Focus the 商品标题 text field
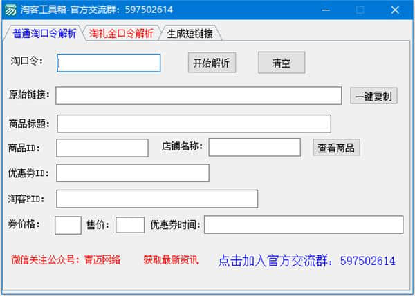Viewport: 415px width, 296px height. tap(194, 124)
